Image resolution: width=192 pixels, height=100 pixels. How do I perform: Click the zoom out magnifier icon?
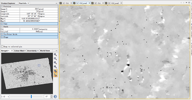click(x=55, y=59)
